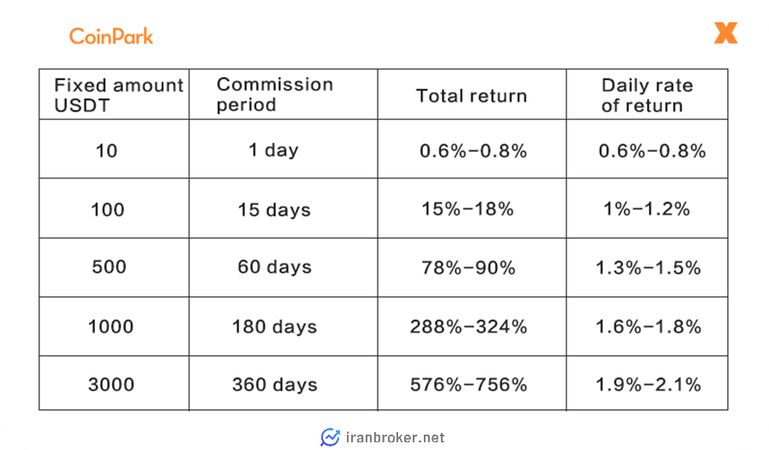Click the 360 days period cell
Viewport: 769px width, 450px height.
pos(284,383)
